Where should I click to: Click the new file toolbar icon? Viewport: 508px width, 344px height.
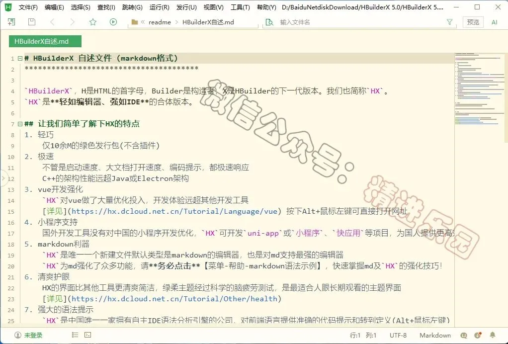pos(11,22)
